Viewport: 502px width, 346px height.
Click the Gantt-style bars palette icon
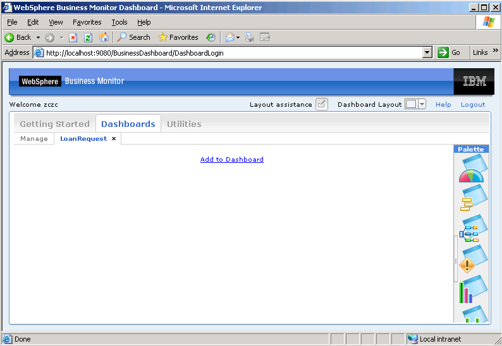(x=474, y=198)
